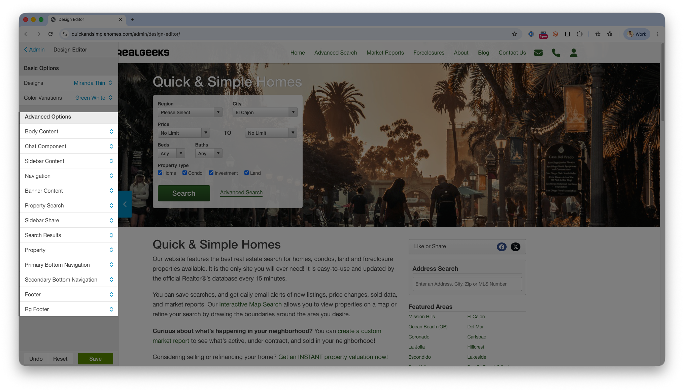Click the envelope email icon in header

[538, 53]
